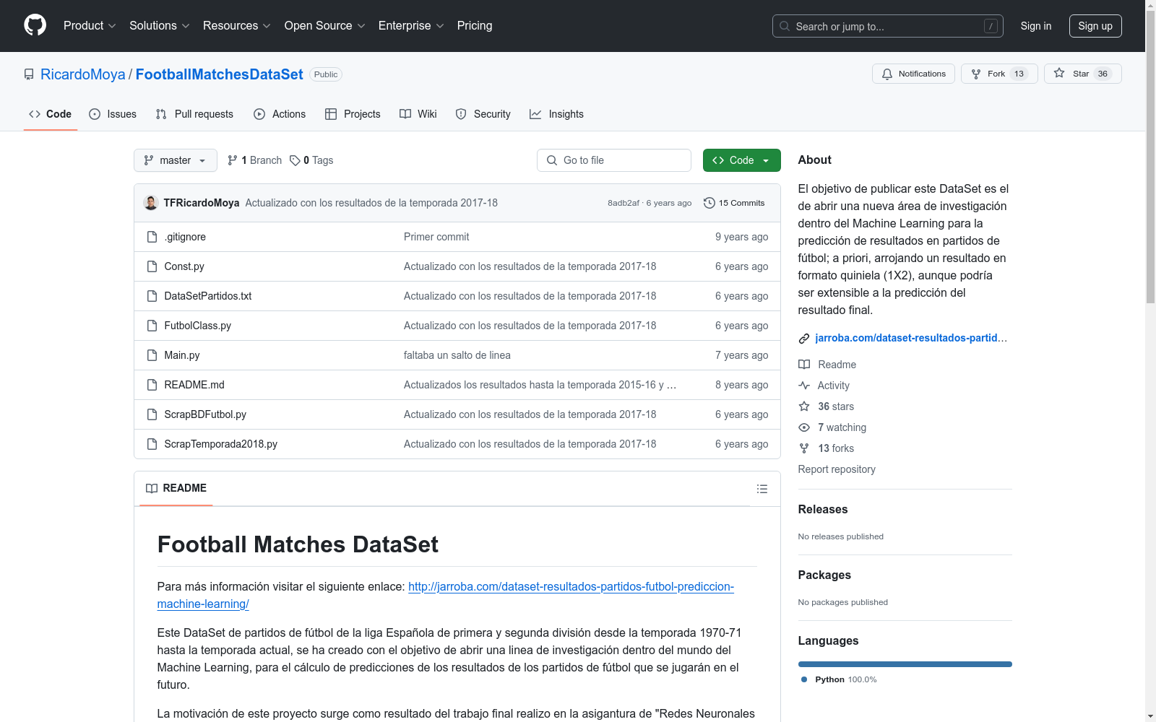The image size is (1156, 722).
Task: Open the FootballMatchesDataSet repository link
Action: [x=220, y=74]
